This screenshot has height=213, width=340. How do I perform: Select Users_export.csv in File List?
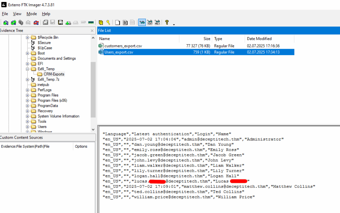pos(119,52)
